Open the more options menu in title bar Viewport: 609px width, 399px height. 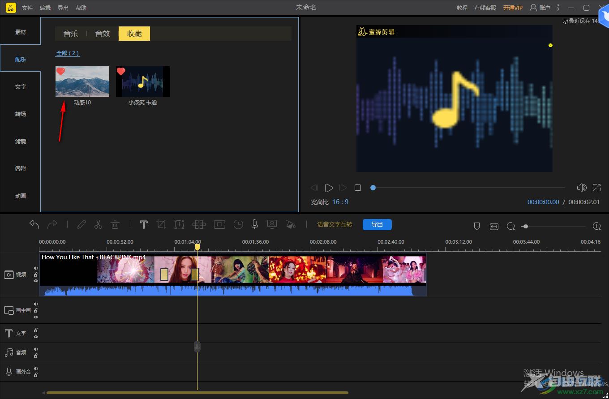[558, 8]
